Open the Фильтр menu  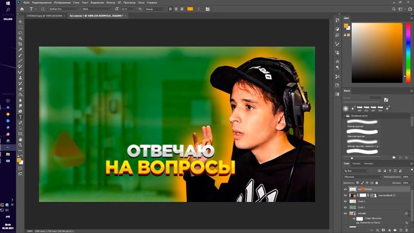click(111, 3)
